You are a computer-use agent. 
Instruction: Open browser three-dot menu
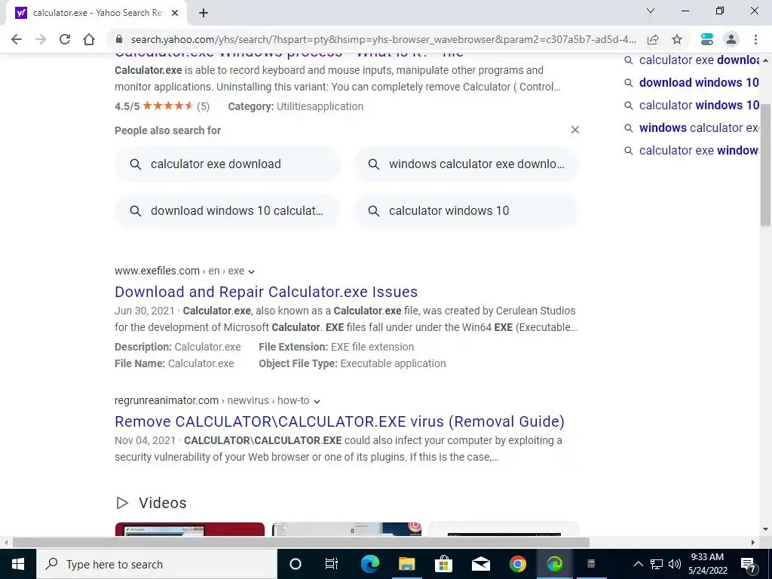click(755, 39)
